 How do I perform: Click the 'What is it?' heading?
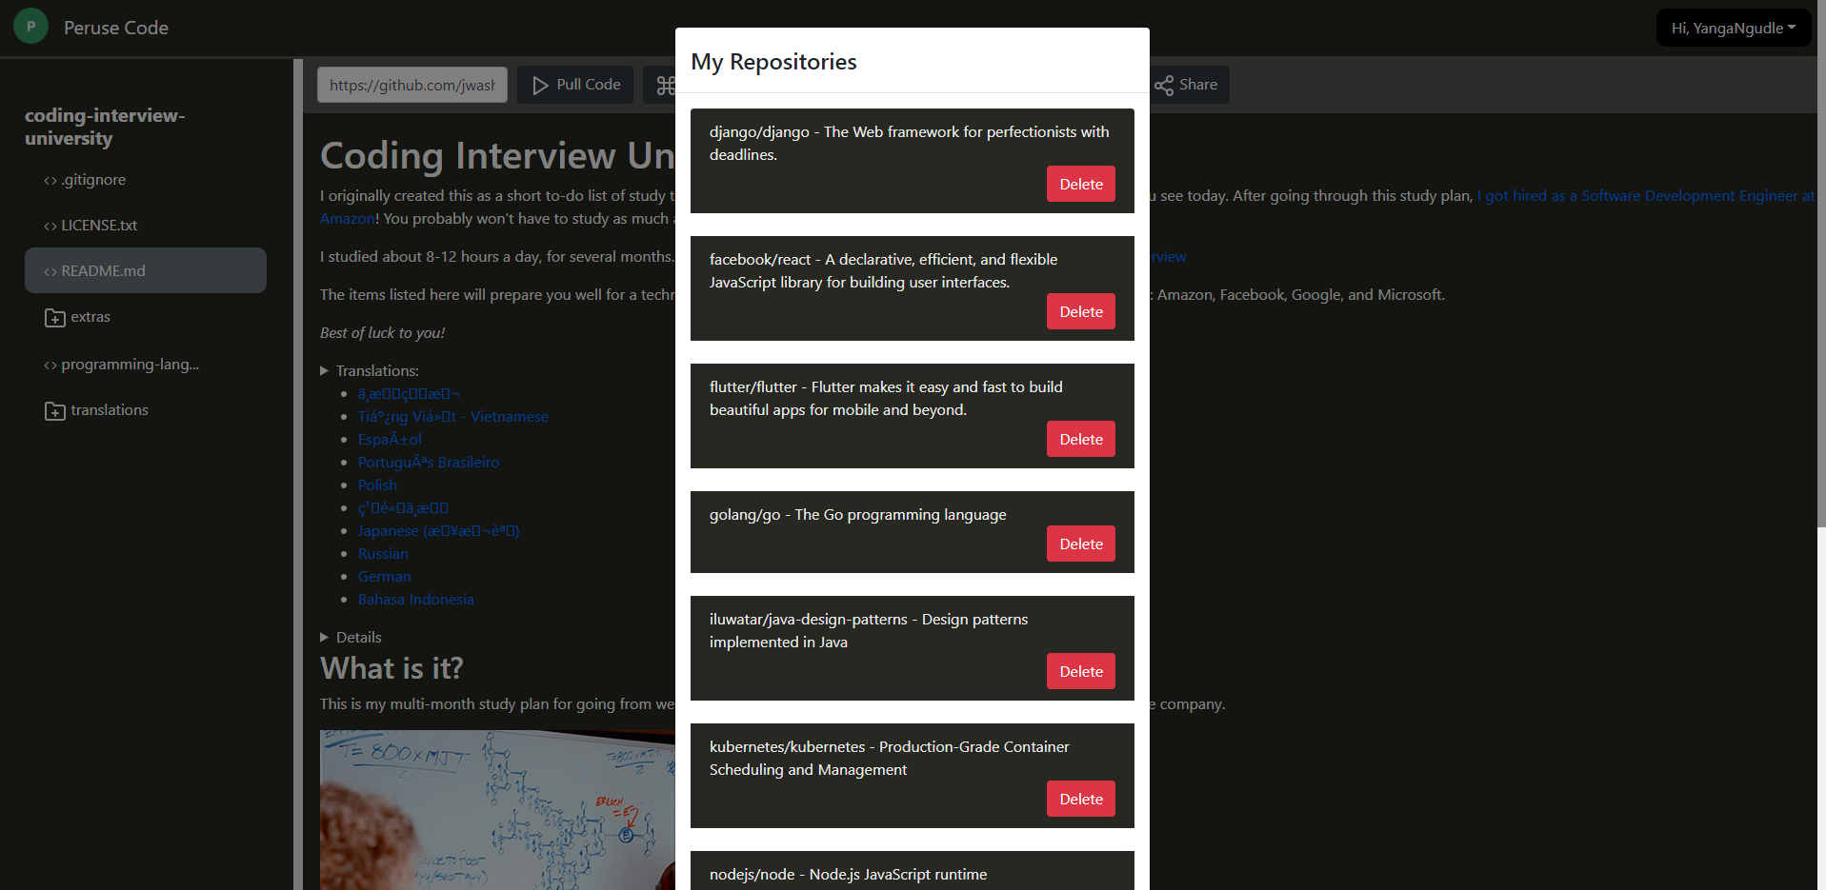click(x=391, y=668)
